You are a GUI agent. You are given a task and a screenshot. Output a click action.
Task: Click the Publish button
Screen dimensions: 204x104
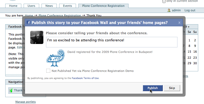(x=153, y=88)
